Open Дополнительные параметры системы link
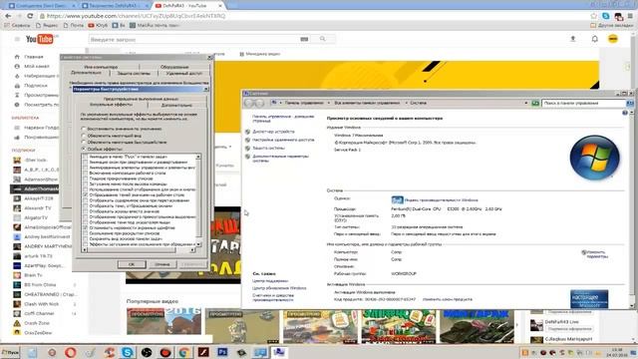The width and height of the screenshot is (638, 359). pyautogui.click(x=280, y=159)
